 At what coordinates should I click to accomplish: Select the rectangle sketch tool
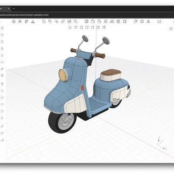(x=2, y=91)
